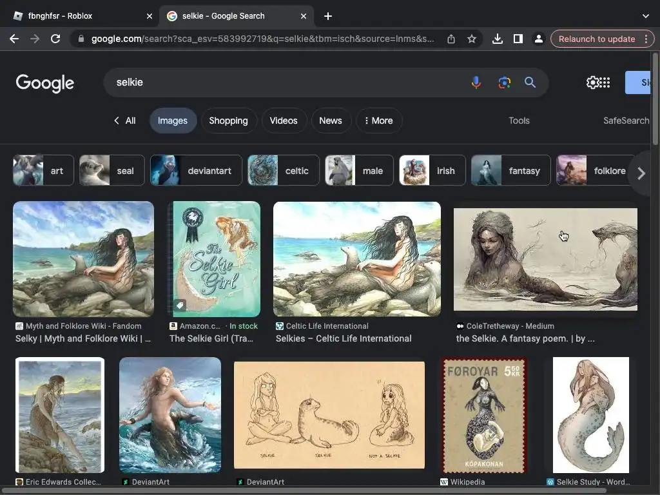The image size is (660, 495).
Task: Open Google Lens image search icon
Action: (x=504, y=82)
